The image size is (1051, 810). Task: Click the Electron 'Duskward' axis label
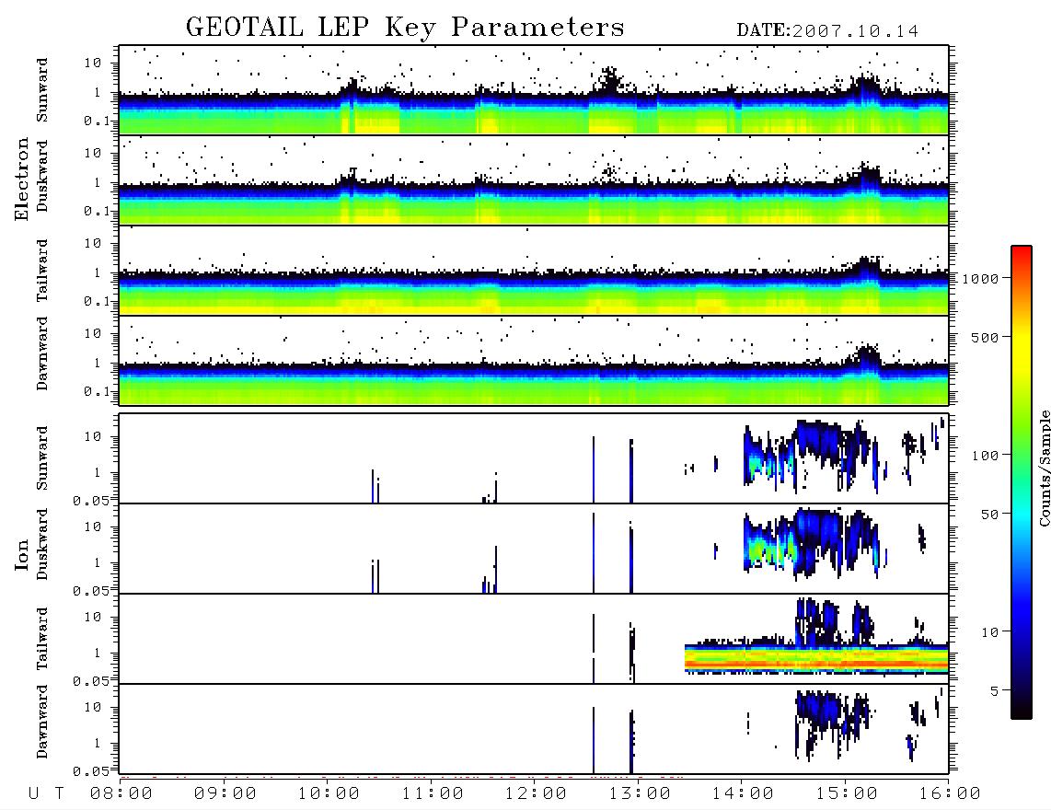point(42,177)
